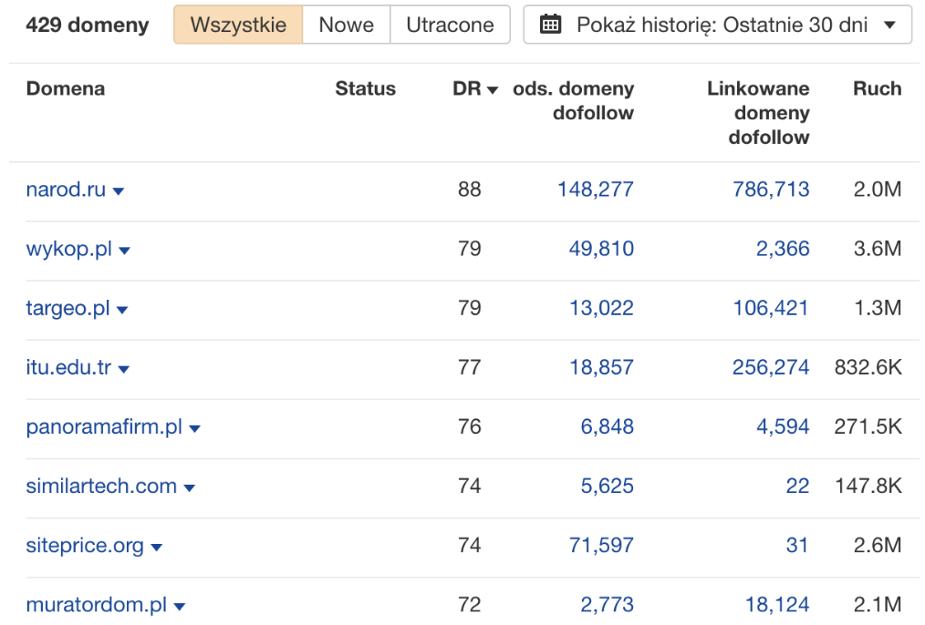The image size is (925, 625).
Task: Open the muratordom.pl caret menu
Action: coord(180,607)
